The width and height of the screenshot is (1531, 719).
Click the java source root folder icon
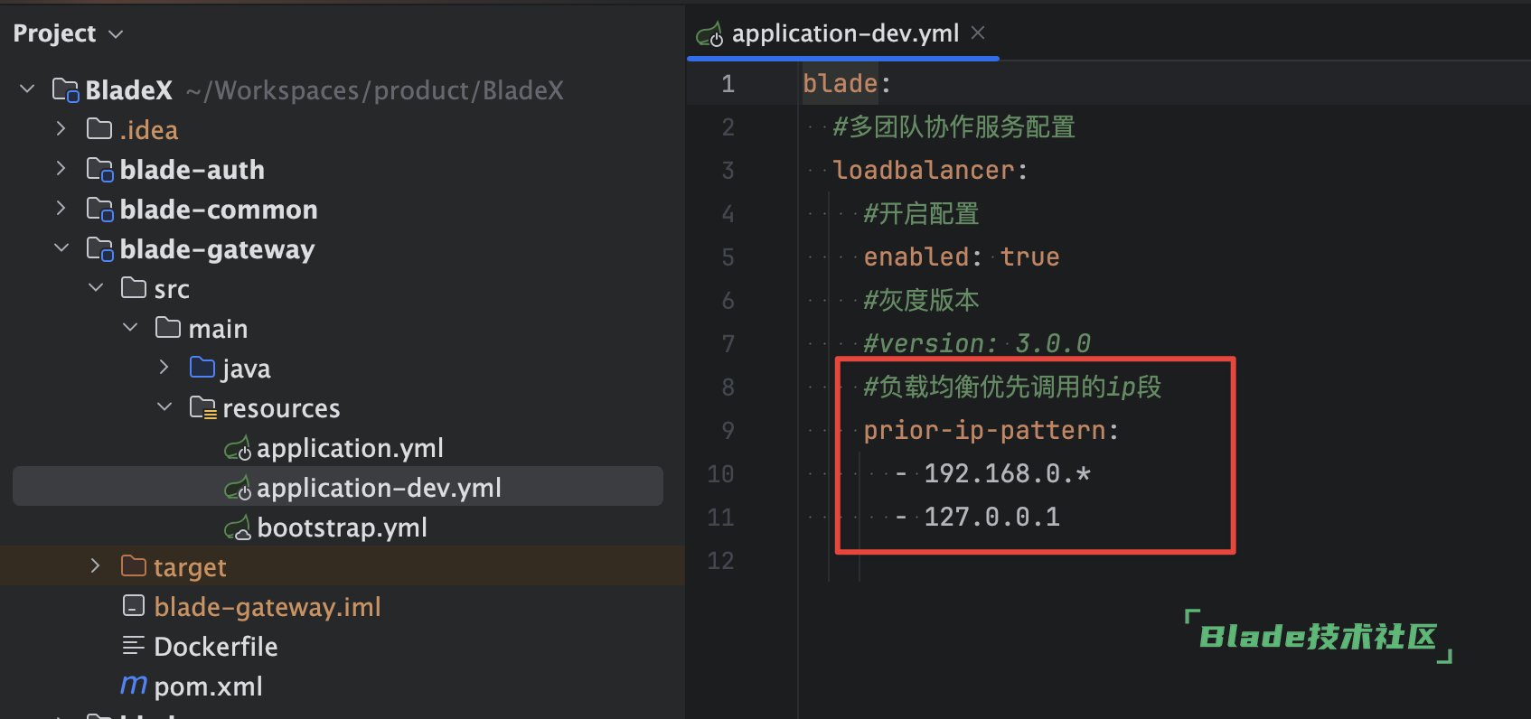pos(202,368)
